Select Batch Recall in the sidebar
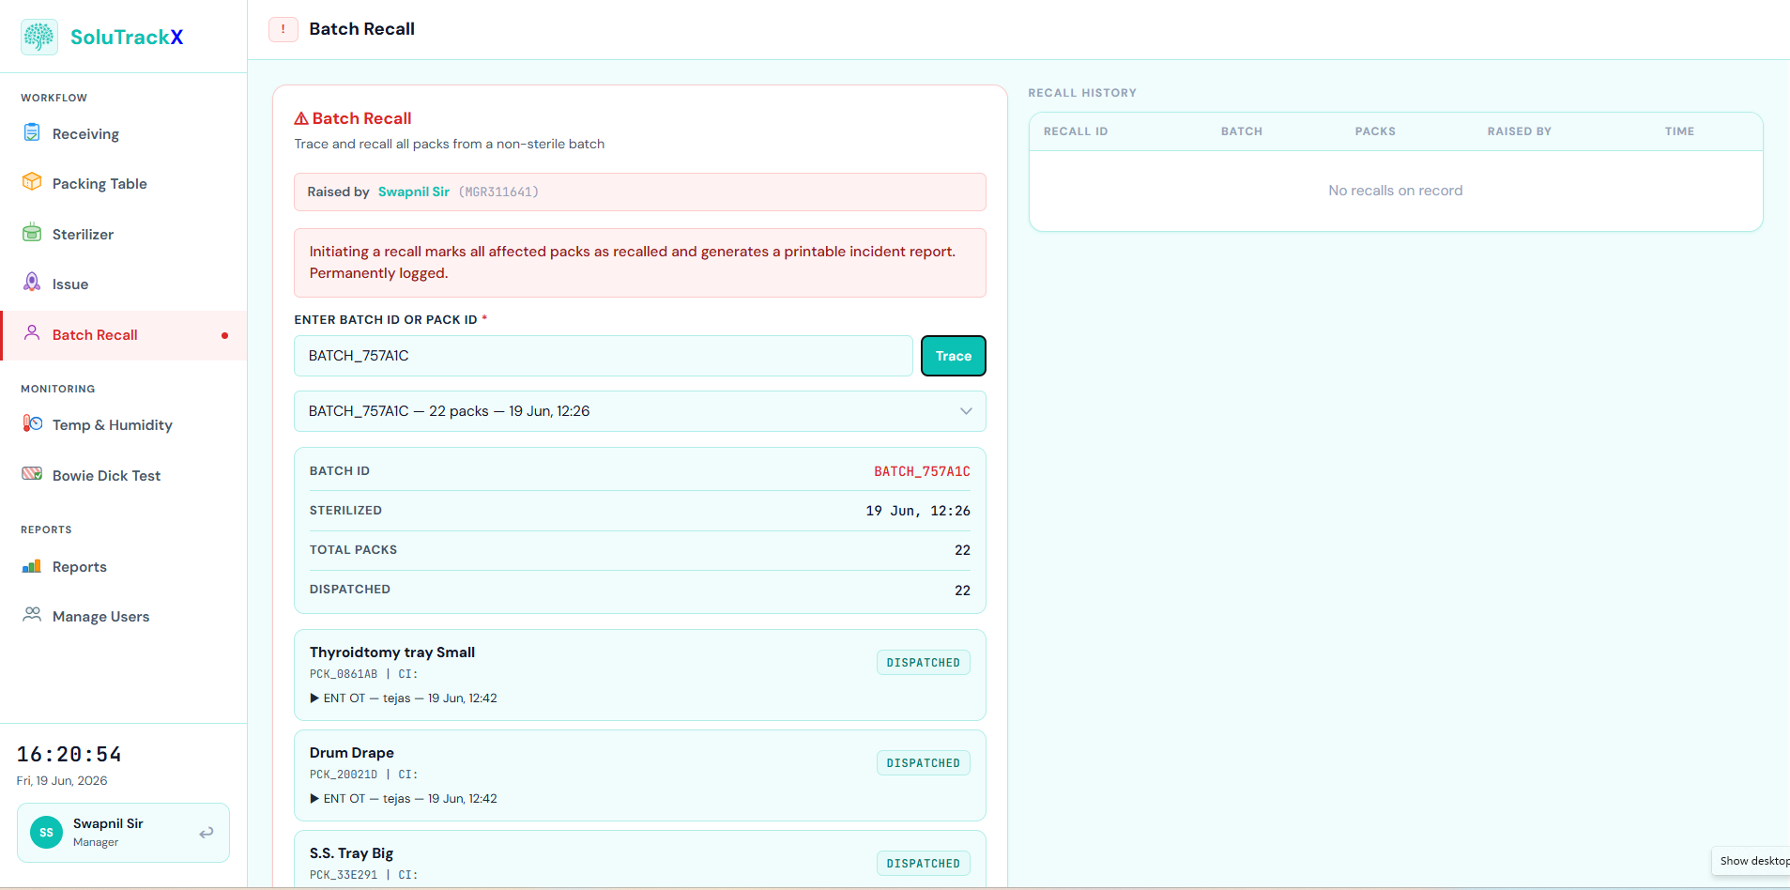Screen dimensions: 1790x890 124,335
